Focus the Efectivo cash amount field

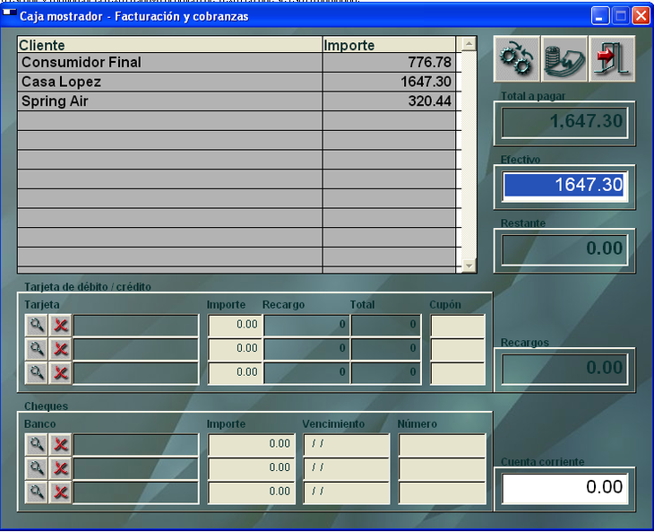coord(564,185)
